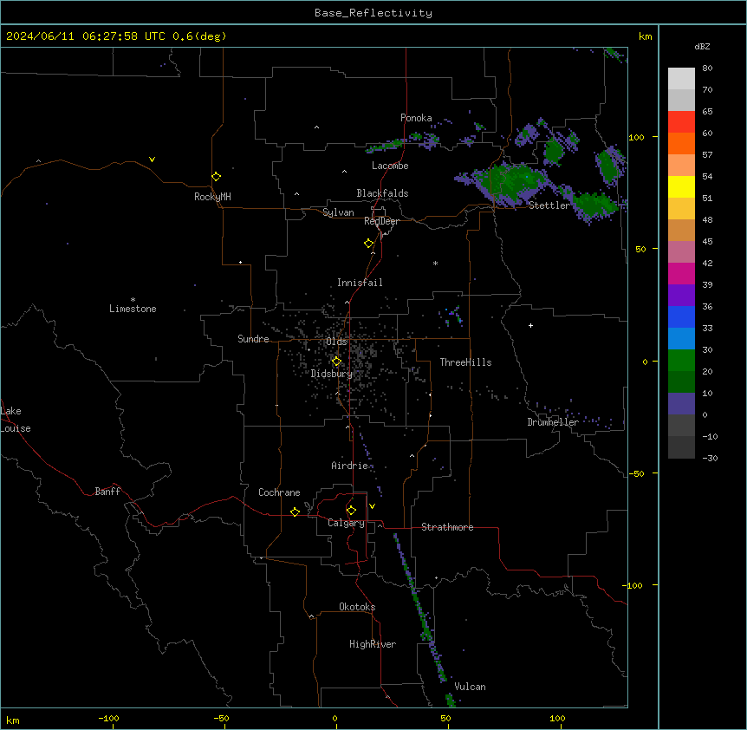The height and width of the screenshot is (730, 747).
Task: Click the Olds label
Action: [336, 342]
